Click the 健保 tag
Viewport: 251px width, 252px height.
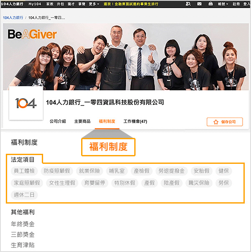coord(224,171)
